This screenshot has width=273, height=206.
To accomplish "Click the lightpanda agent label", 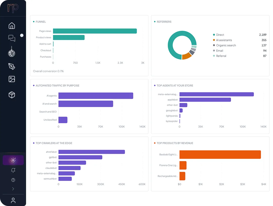I will pos(172,116).
